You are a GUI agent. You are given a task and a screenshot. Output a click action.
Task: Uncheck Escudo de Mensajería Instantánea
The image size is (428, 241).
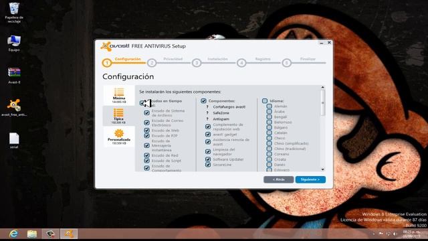coord(147,145)
